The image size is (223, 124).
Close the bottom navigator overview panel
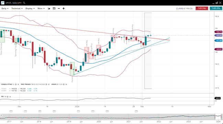tap(1, 115)
